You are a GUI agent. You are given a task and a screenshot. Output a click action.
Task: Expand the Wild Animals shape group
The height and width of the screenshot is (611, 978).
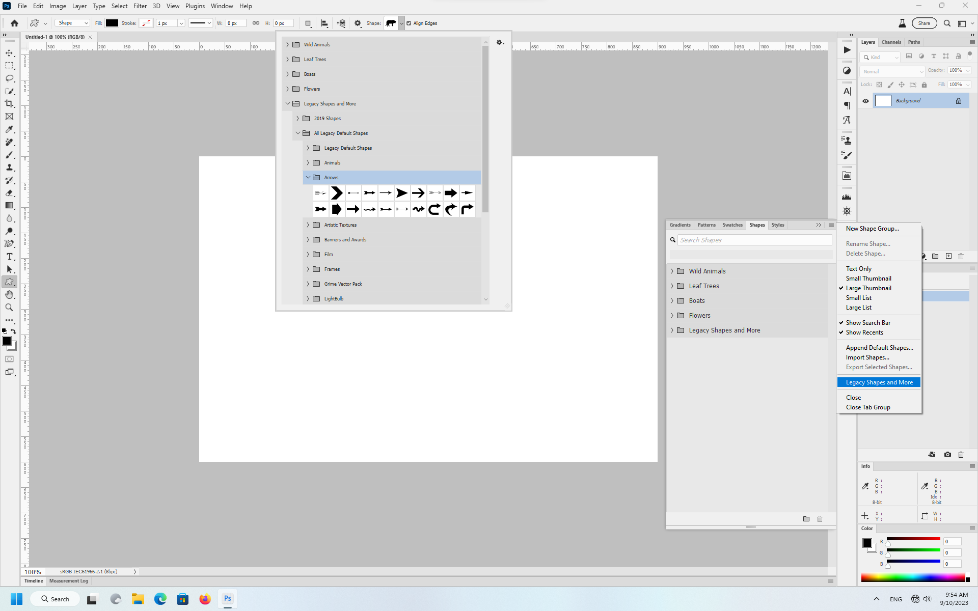(673, 271)
